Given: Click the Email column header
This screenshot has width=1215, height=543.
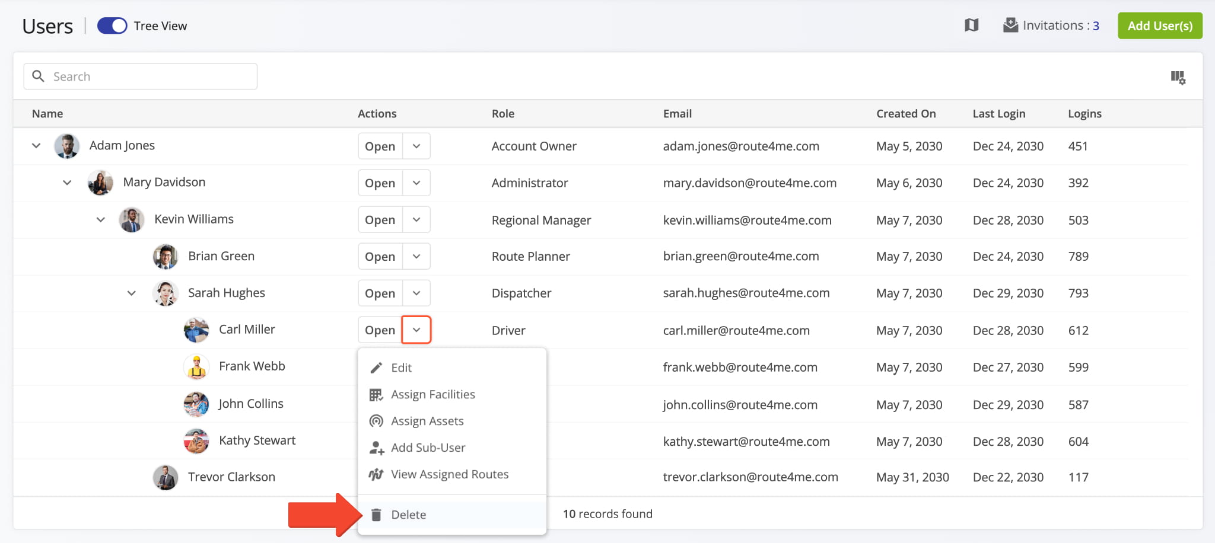Looking at the screenshot, I should pyautogui.click(x=678, y=113).
